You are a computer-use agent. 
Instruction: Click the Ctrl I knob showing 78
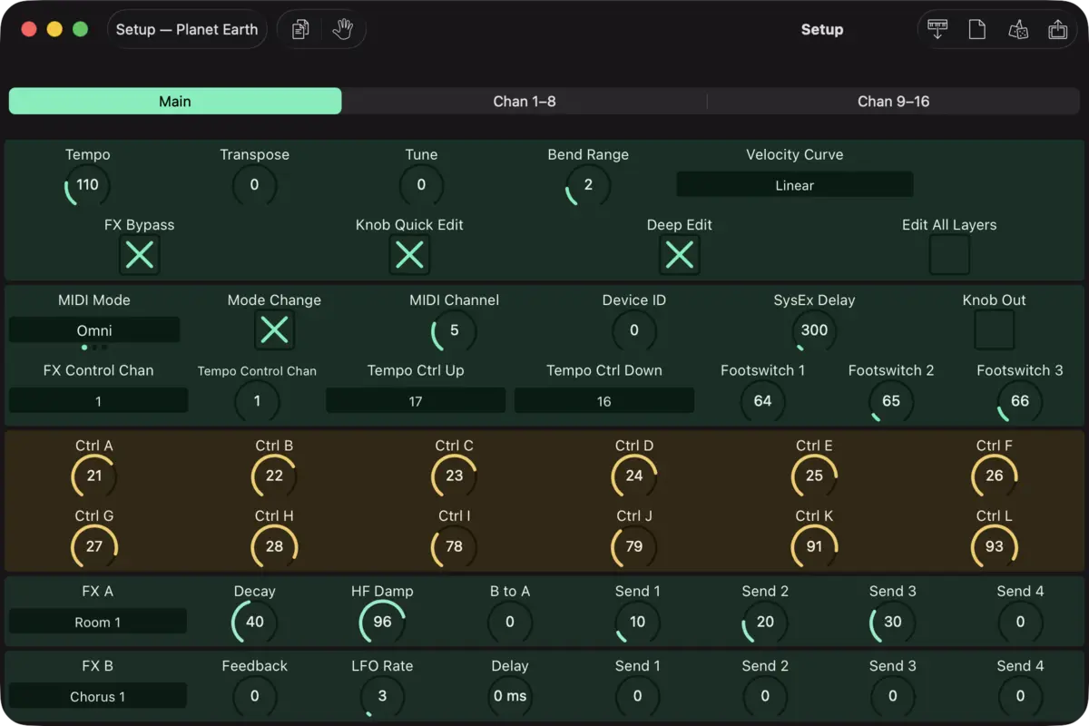click(x=454, y=546)
